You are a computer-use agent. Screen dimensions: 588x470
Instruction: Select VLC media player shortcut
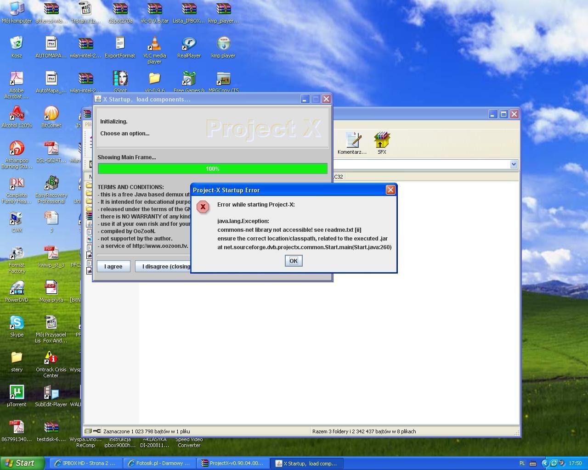[x=154, y=50]
